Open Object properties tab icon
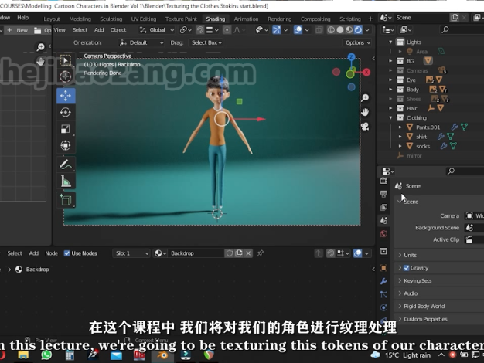484x363 pixels. [x=383, y=268]
